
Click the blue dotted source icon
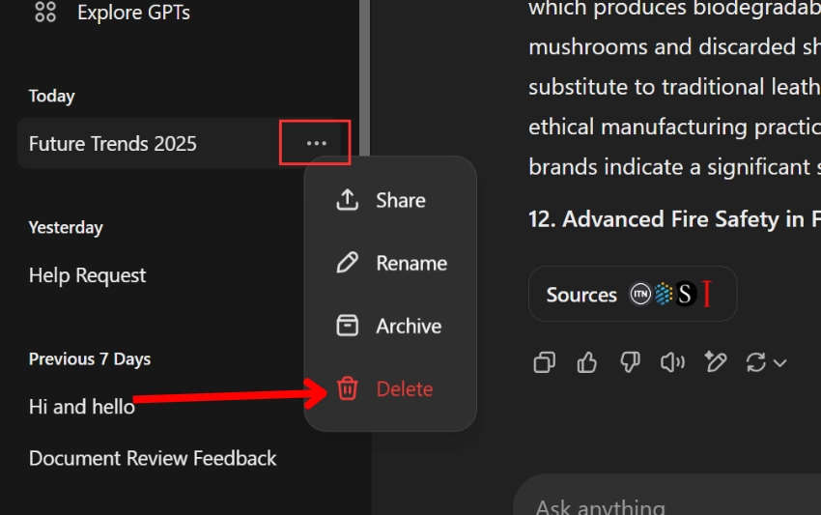[x=663, y=294]
